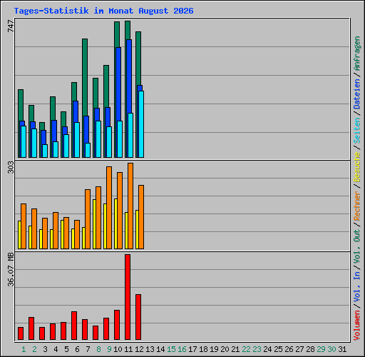Click day 14 on the x-axis
Viewport: 365px width, 357px height.
click(160, 349)
